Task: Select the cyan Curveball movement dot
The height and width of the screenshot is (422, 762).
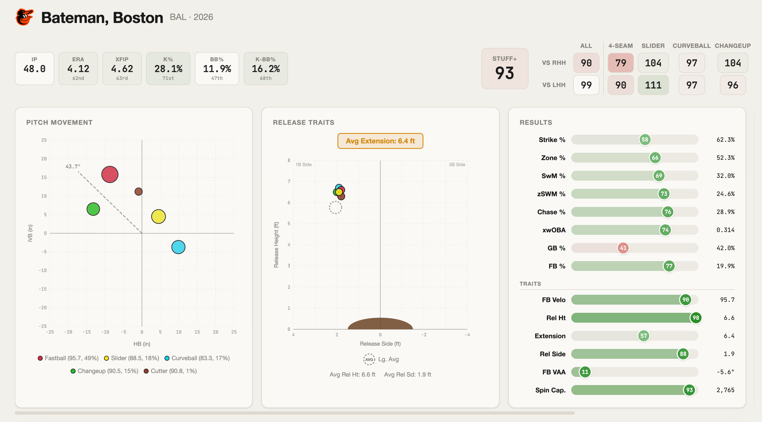Action: 178,247
